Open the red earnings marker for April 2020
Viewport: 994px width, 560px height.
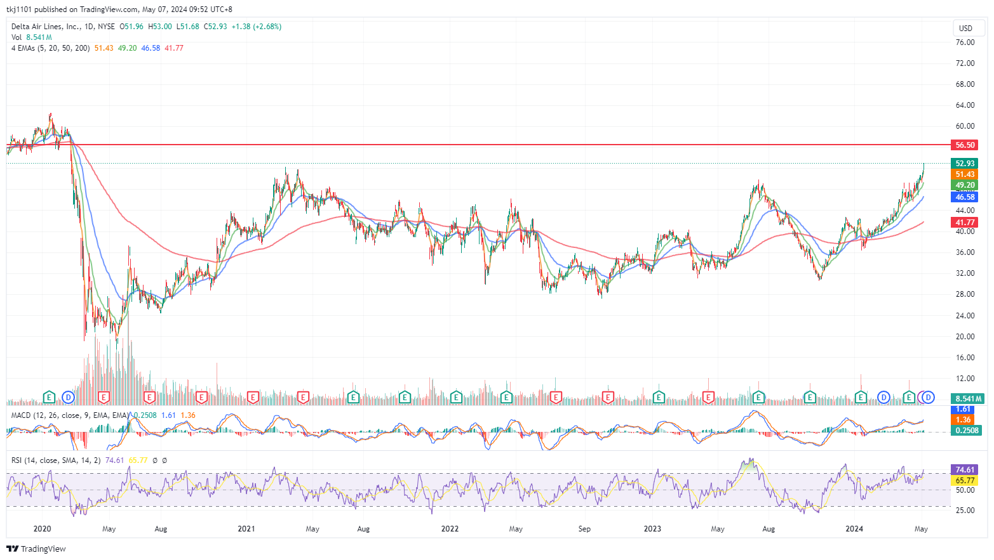click(x=104, y=398)
